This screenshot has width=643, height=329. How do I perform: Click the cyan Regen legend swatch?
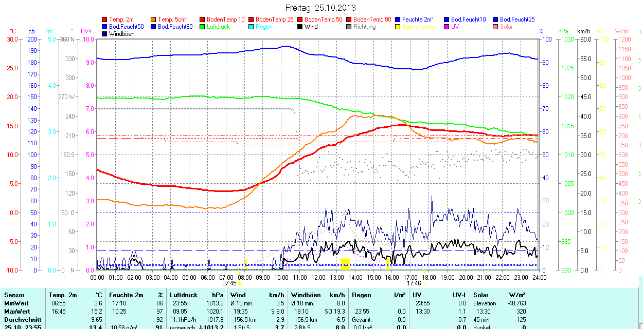(252, 27)
